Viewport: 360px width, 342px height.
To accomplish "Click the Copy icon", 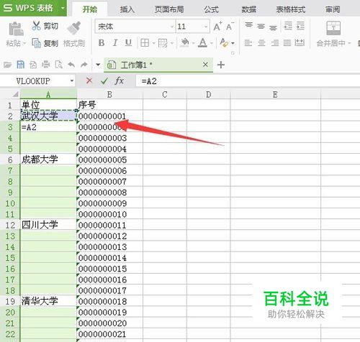I will (x=36, y=43).
